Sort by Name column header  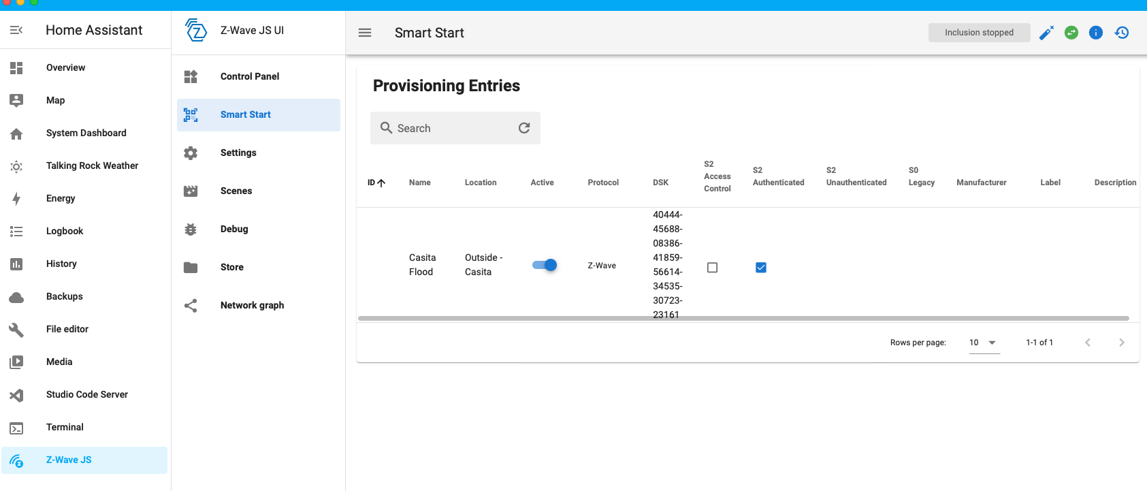point(420,183)
